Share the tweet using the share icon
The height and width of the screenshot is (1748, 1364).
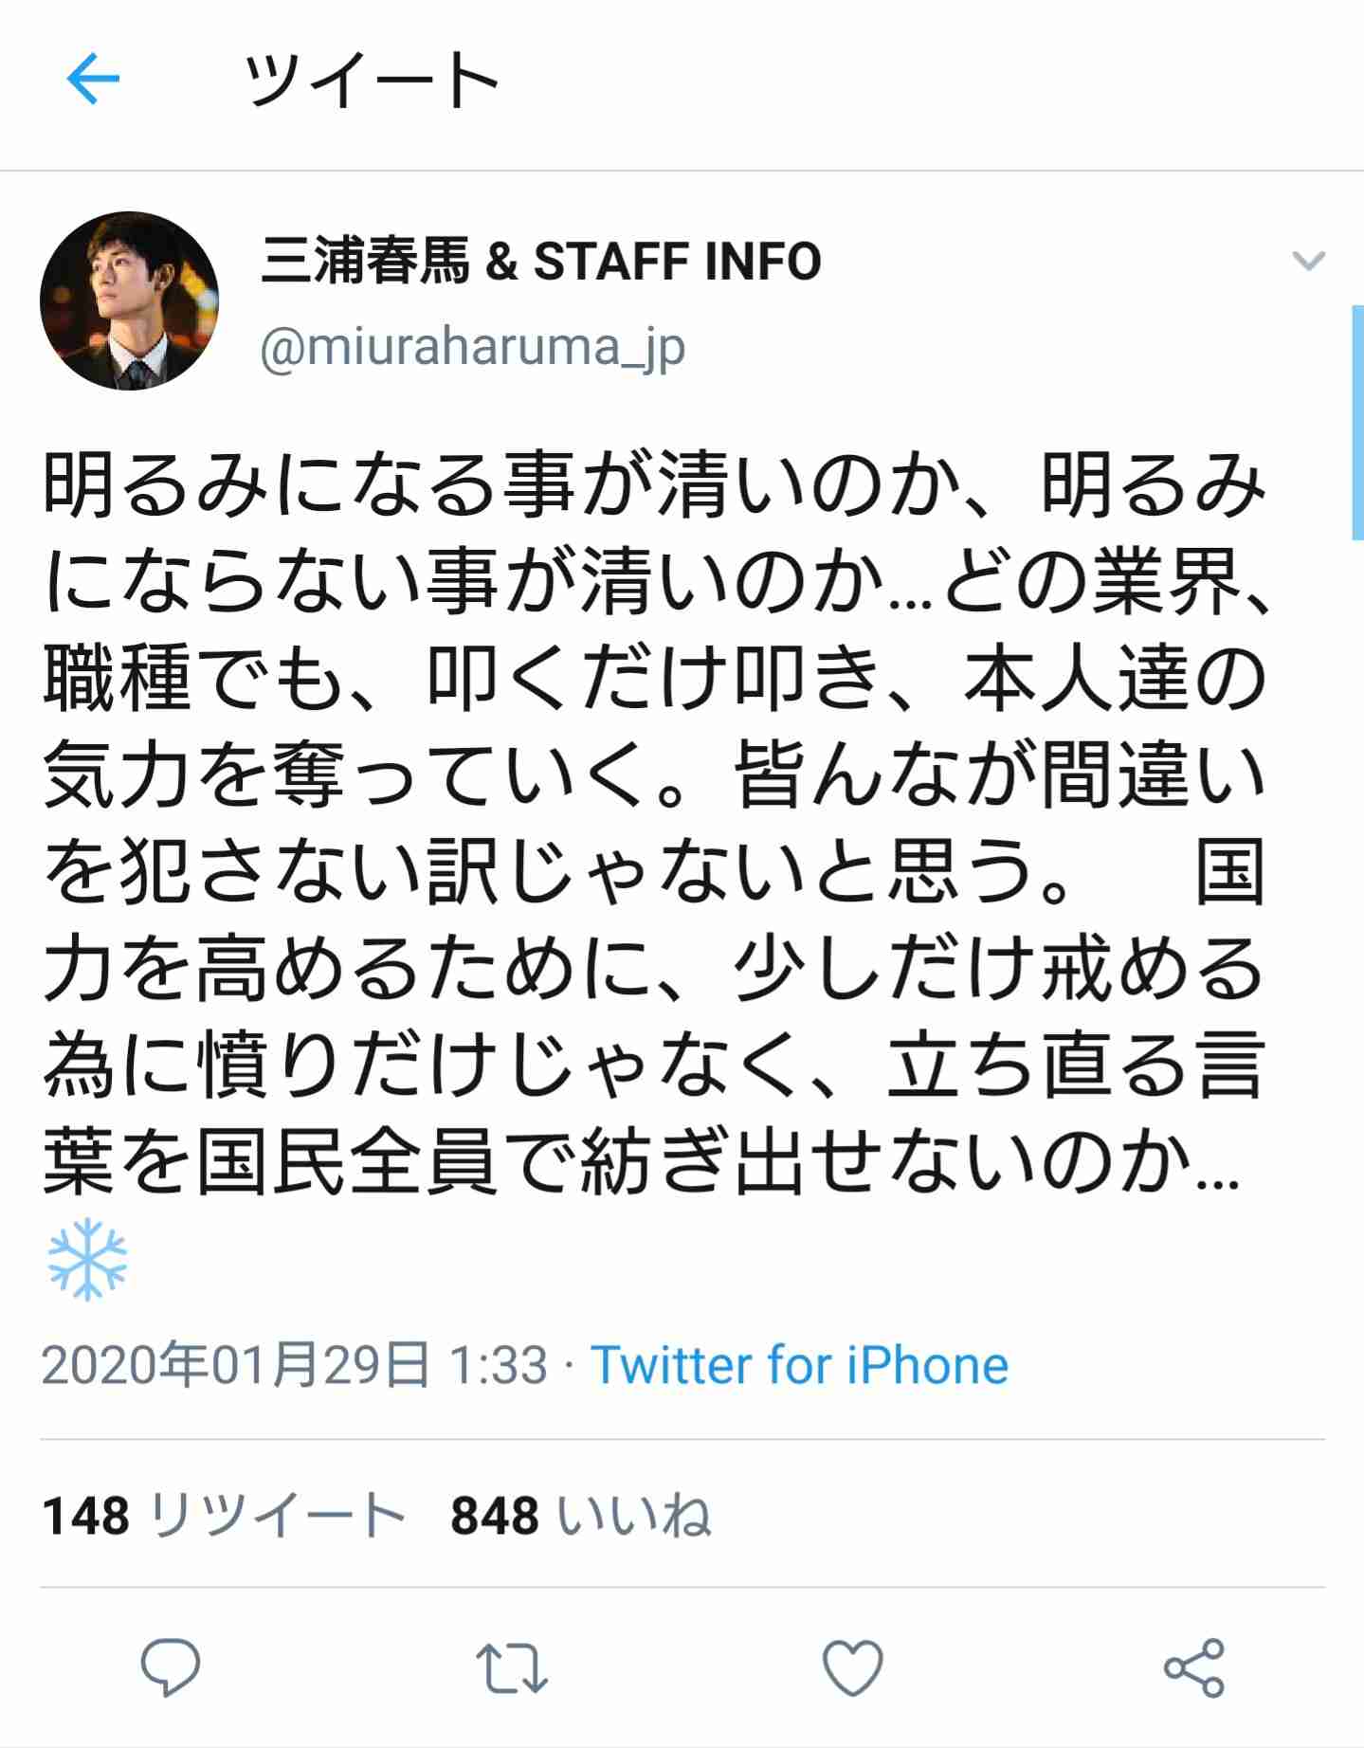[x=1194, y=1667]
